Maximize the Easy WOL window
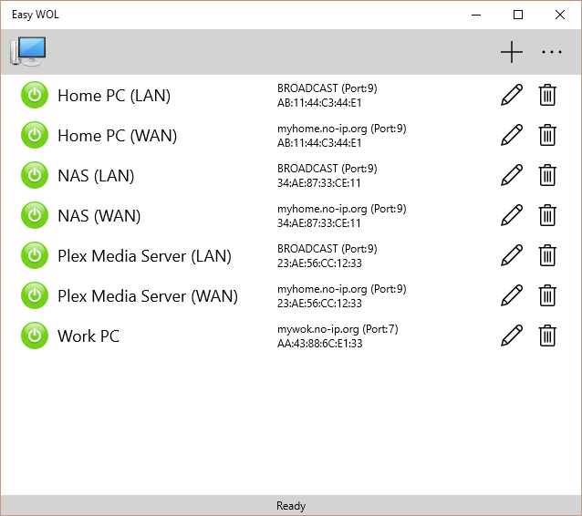The image size is (582, 516). point(518,15)
